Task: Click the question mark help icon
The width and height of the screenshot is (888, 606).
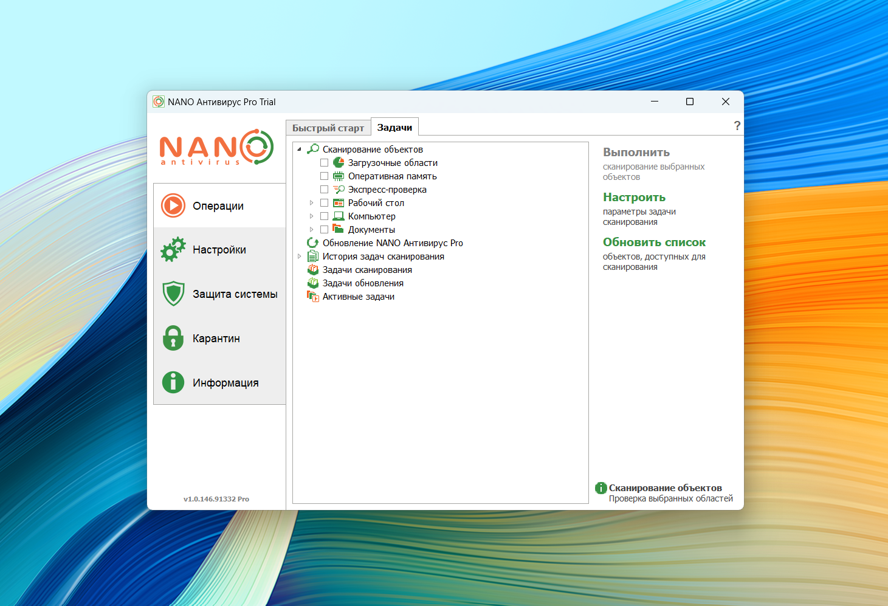Action: click(x=737, y=126)
